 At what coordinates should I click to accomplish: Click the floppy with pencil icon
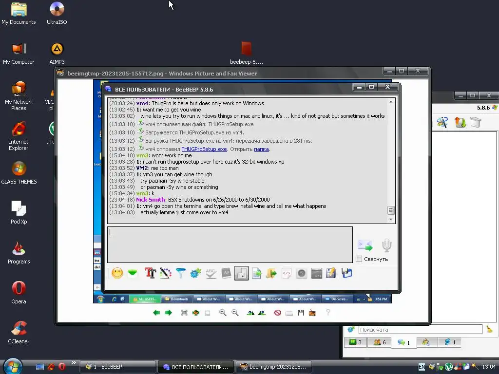(331, 273)
